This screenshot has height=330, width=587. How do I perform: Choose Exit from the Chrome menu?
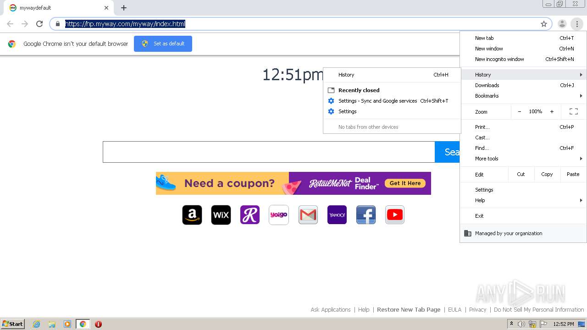click(523, 216)
